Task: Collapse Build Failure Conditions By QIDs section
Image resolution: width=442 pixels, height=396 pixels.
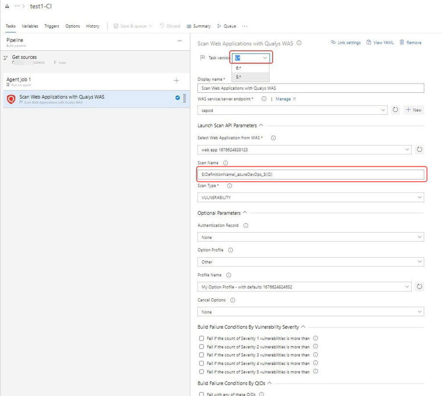Action: click(x=270, y=383)
